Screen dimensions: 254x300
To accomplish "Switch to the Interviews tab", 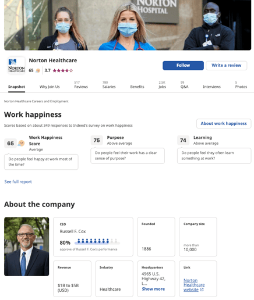I will coord(211,87).
